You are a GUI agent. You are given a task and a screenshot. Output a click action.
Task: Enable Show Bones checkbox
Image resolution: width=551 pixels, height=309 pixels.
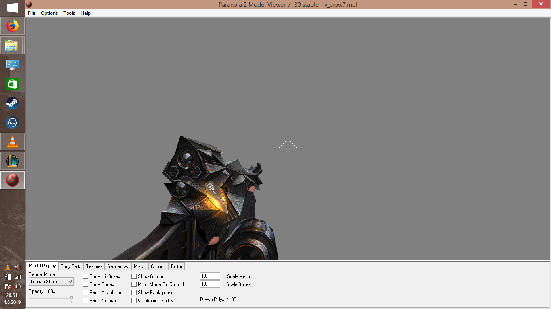[86, 284]
